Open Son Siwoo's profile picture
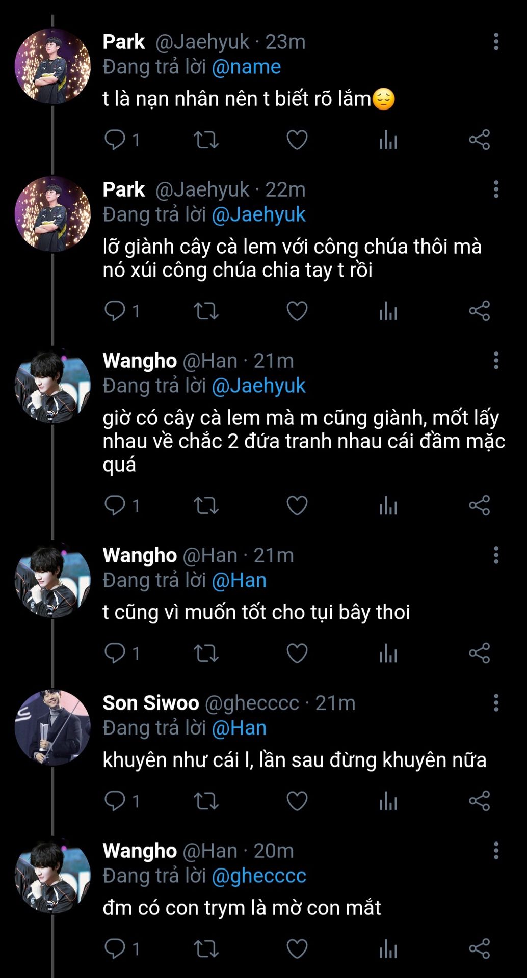Screen dimensions: 527x978 (x=52, y=727)
